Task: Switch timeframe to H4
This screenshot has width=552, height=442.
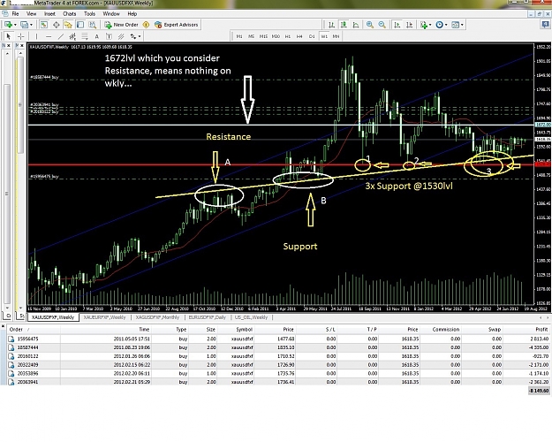Action: click(299, 36)
